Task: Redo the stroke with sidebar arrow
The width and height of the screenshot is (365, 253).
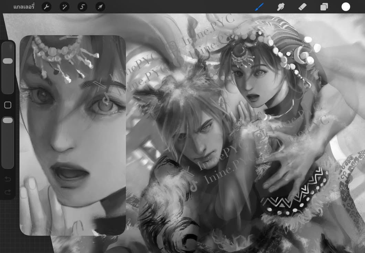Action: point(8,192)
